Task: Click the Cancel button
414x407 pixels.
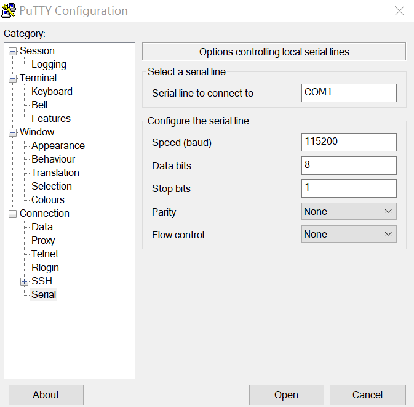Action: tap(367, 395)
